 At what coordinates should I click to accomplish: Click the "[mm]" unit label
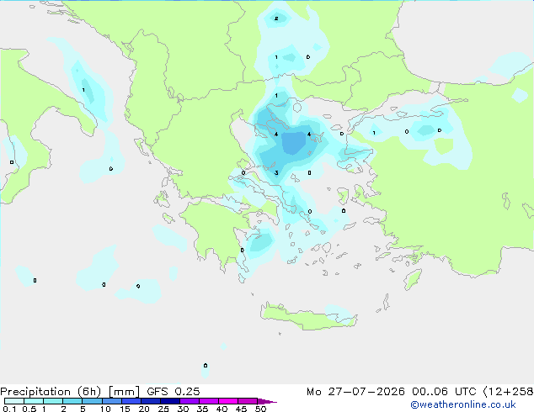124,392
